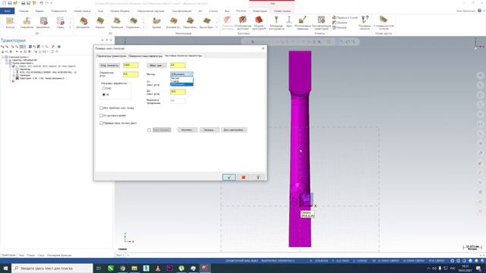
Task: Open the Главная ribbon tab
Action: (x=24, y=11)
